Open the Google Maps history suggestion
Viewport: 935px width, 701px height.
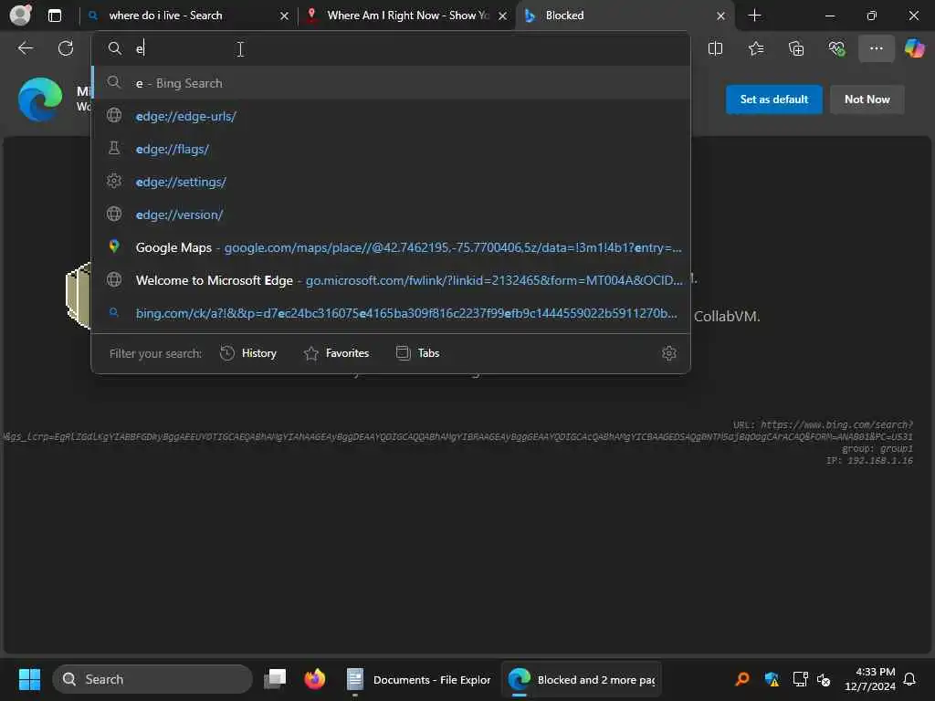[391, 247]
